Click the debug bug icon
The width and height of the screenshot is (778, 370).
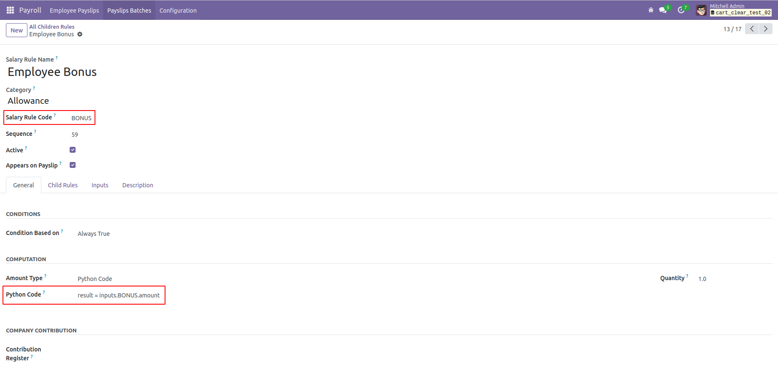coord(651,10)
